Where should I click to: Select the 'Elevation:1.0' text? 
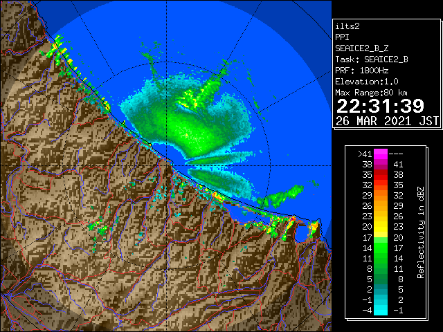(x=367, y=82)
